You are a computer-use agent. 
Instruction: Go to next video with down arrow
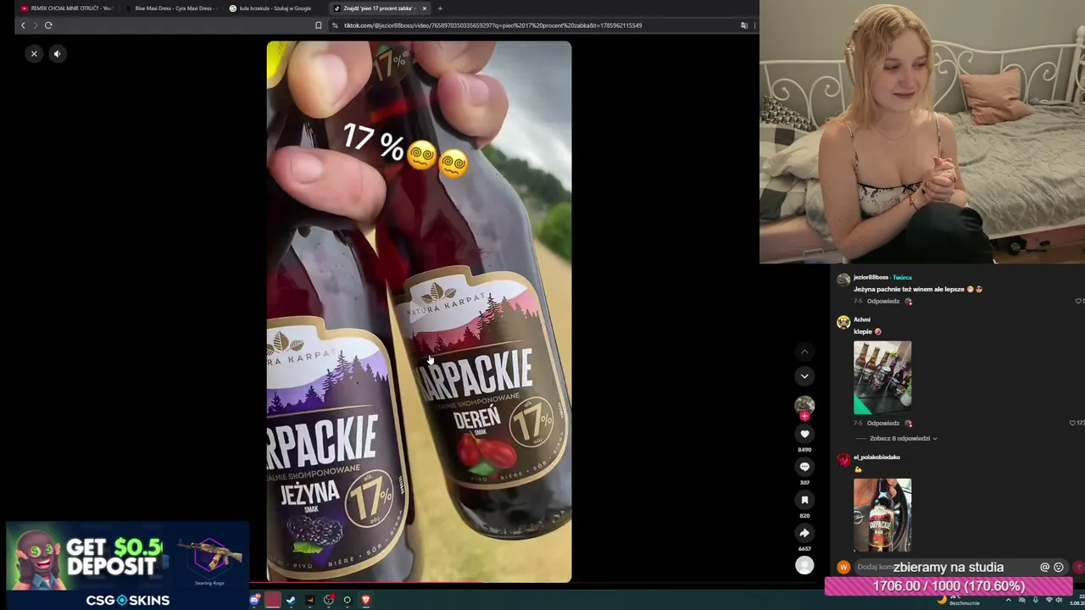[x=804, y=375]
